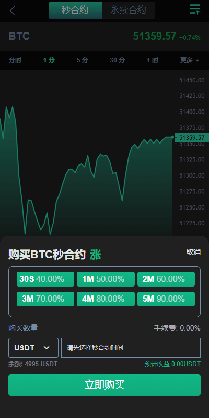Select the 5 分 chart interval
209x418 pixels.
pos(83,60)
